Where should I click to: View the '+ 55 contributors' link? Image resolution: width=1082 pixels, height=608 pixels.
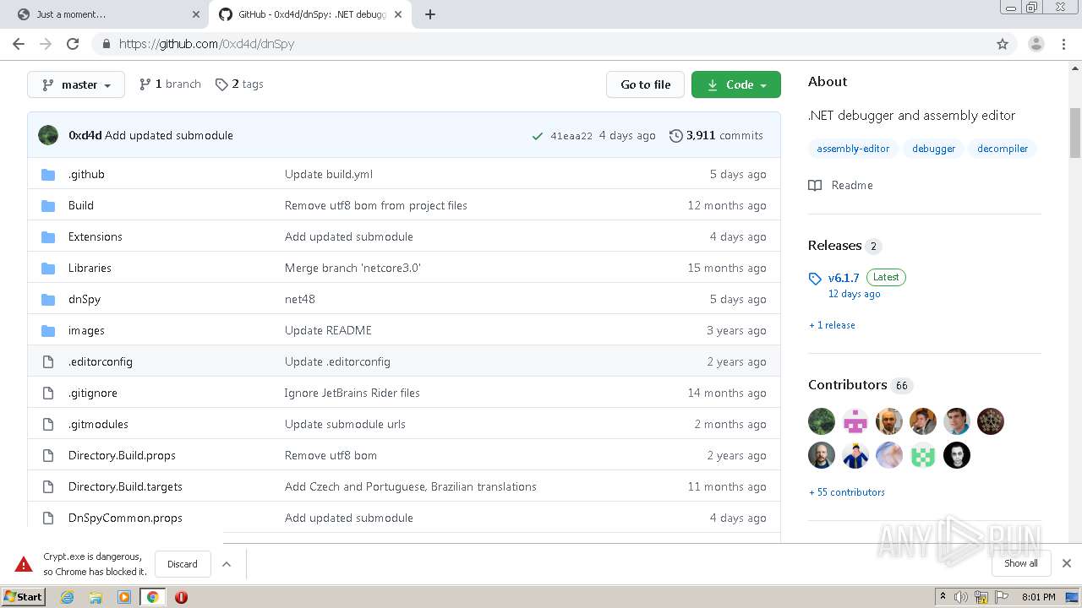[x=847, y=492]
